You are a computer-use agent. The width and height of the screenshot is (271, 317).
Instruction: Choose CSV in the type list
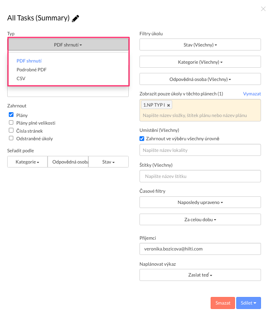click(21, 79)
